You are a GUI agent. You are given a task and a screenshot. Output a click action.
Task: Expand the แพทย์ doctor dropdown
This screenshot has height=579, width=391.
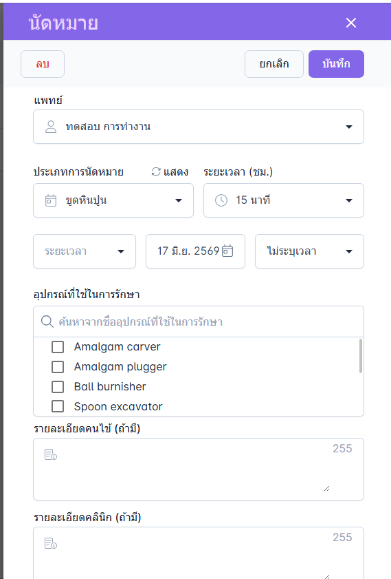pos(199,127)
